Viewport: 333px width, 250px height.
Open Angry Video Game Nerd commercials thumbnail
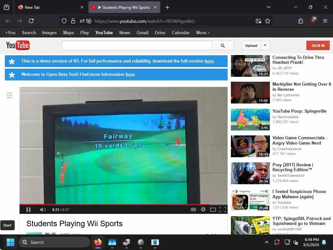[x=250, y=146]
